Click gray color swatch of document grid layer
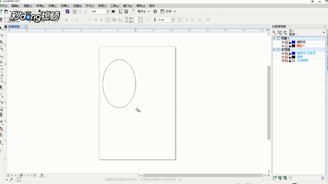Screen dimensions: 328x184 293,61
